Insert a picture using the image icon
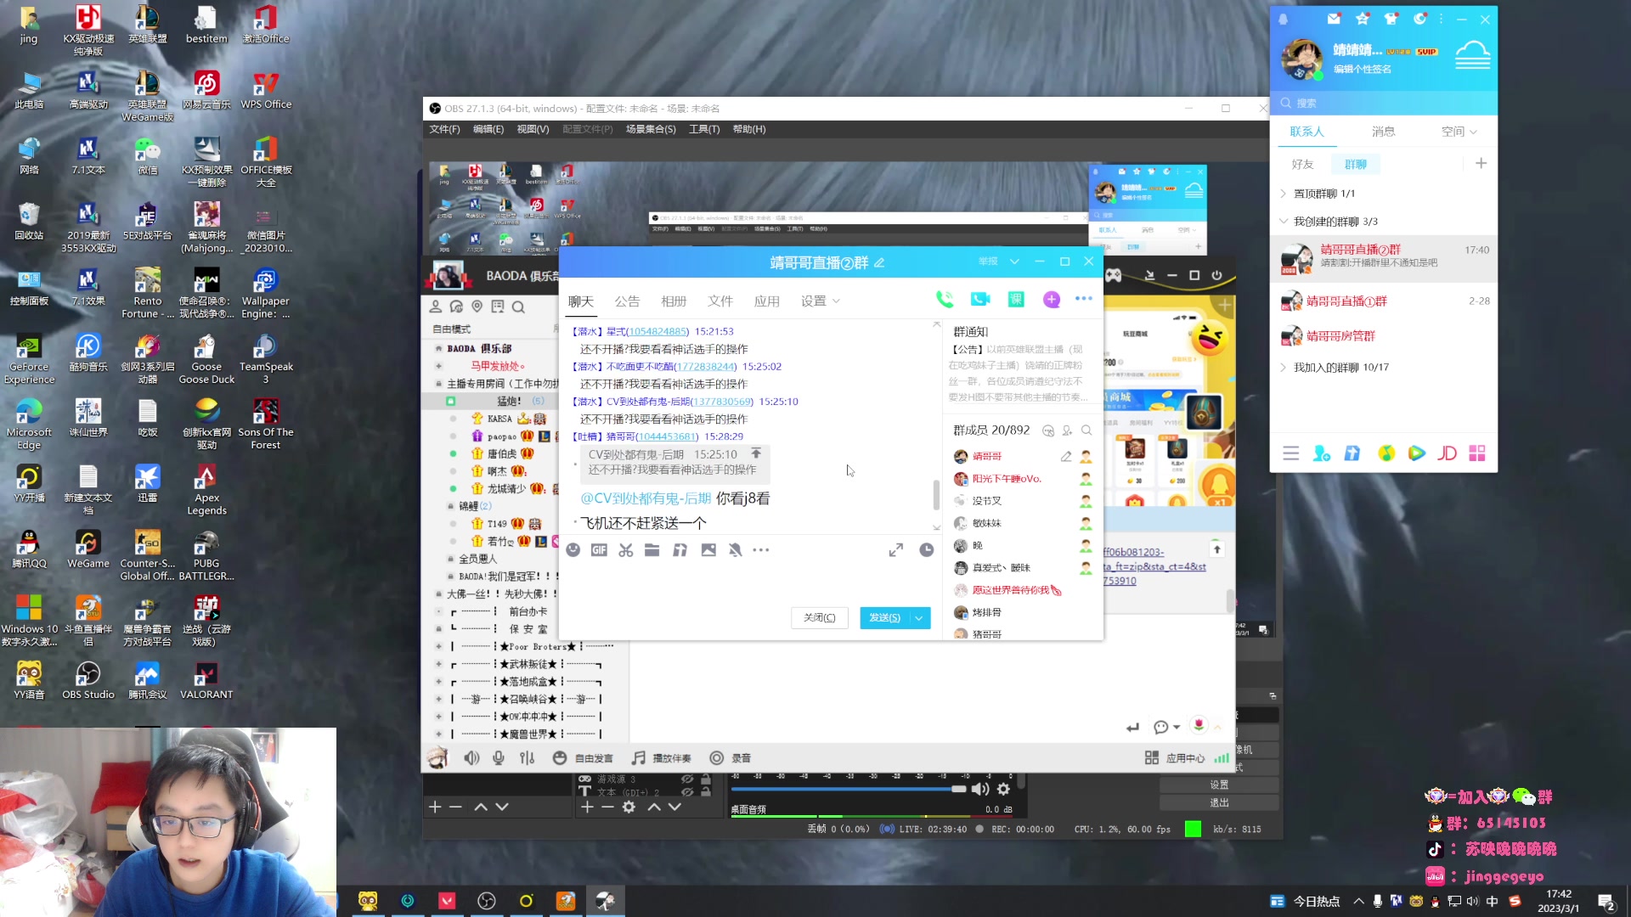1631x917 pixels. click(708, 550)
